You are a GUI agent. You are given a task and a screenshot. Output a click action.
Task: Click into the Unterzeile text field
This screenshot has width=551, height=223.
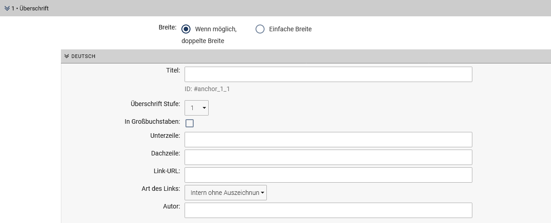(328, 140)
